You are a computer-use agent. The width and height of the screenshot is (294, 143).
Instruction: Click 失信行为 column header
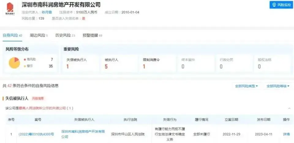click(170, 119)
